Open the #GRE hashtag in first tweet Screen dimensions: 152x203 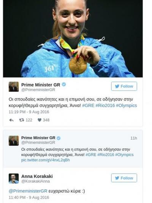tap(88, 105)
